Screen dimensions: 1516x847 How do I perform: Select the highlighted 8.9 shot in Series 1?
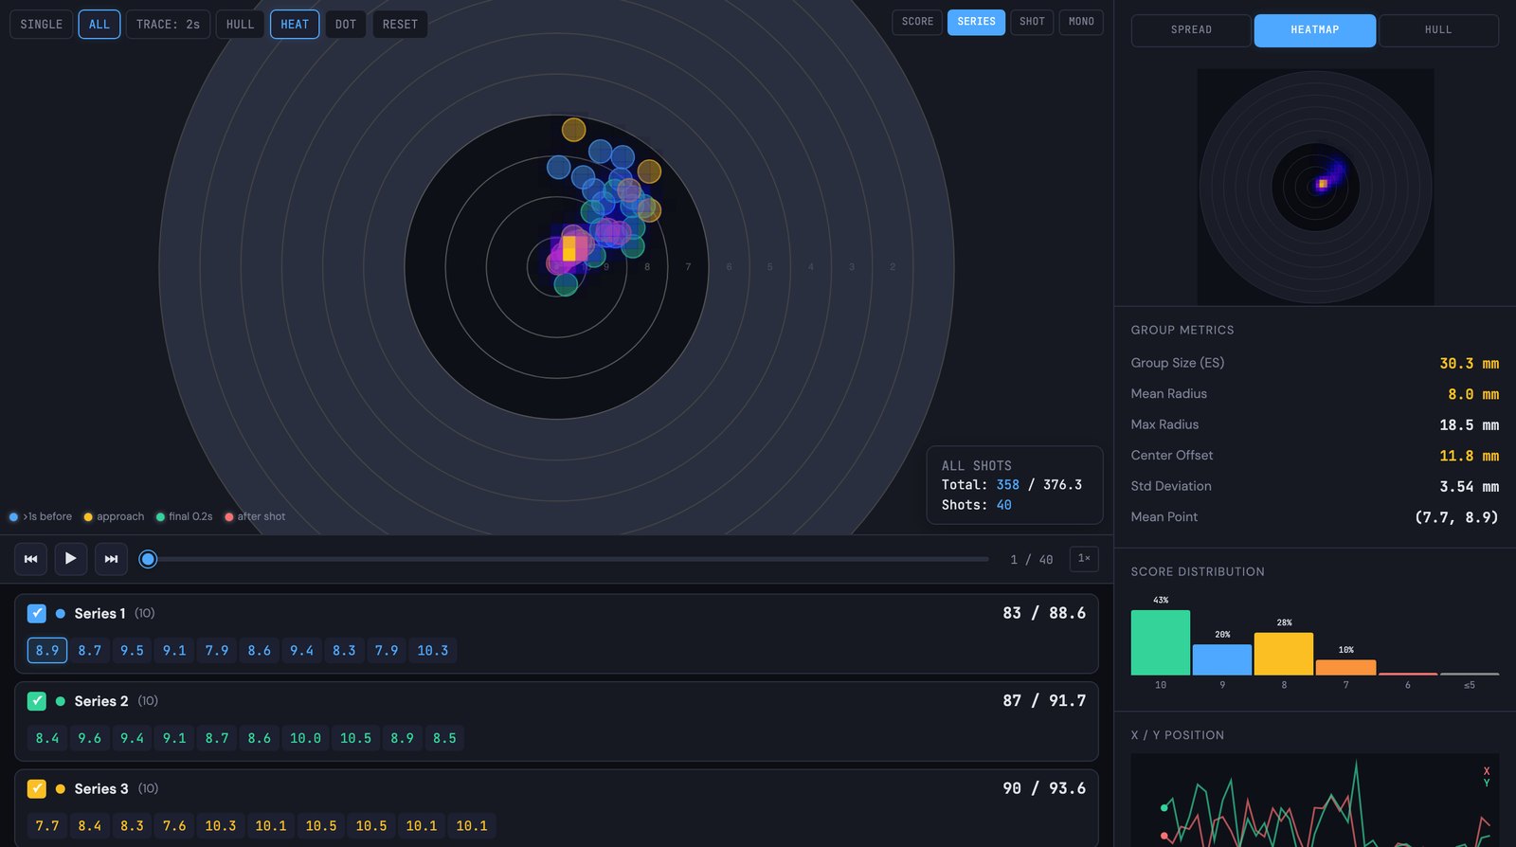coord(47,651)
